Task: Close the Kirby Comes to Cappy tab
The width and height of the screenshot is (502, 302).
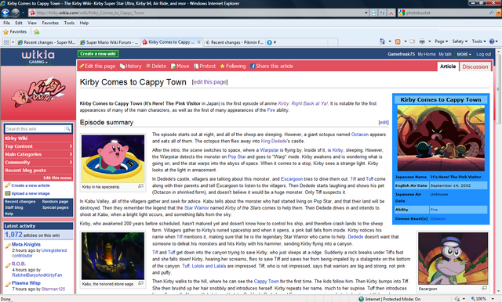Action: pyautogui.click(x=198, y=42)
